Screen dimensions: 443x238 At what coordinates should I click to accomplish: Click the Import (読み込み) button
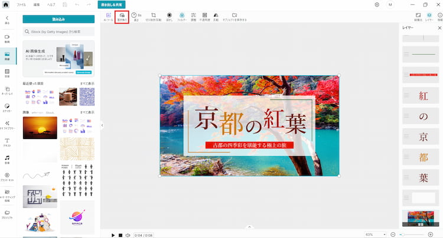click(x=58, y=19)
